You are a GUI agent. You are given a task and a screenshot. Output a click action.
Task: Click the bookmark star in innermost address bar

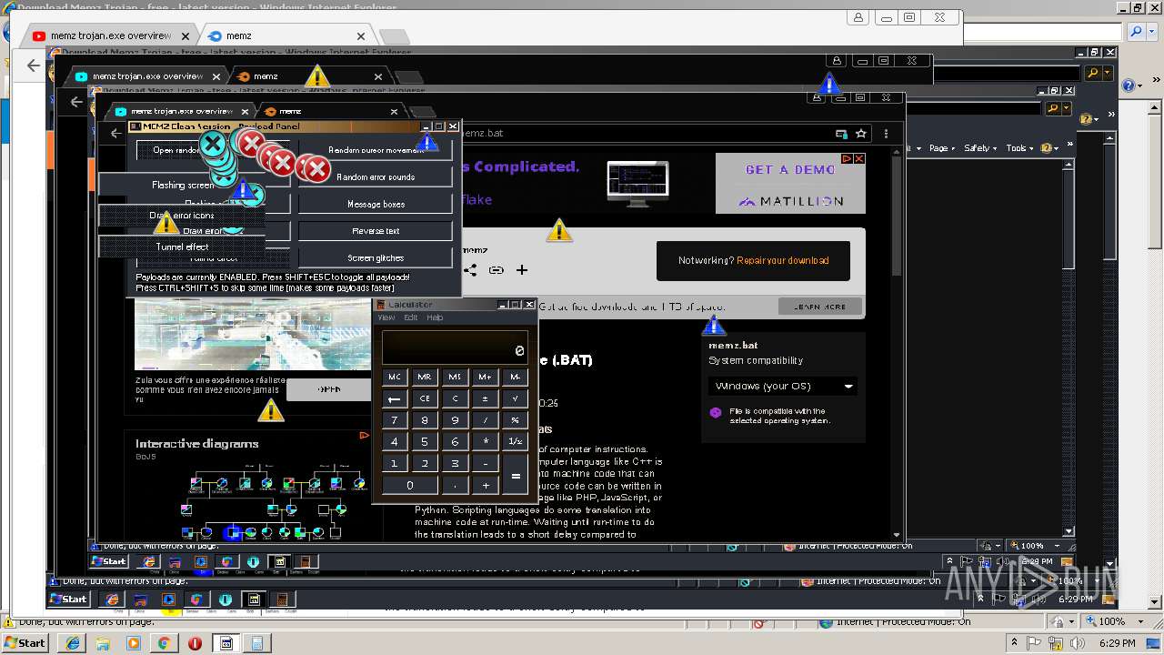(x=861, y=134)
